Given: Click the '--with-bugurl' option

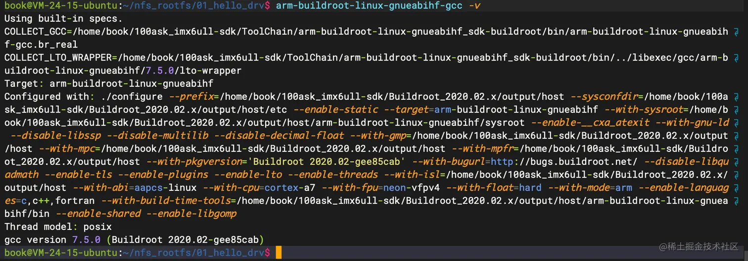Looking at the screenshot, I should [x=448, y=162].
